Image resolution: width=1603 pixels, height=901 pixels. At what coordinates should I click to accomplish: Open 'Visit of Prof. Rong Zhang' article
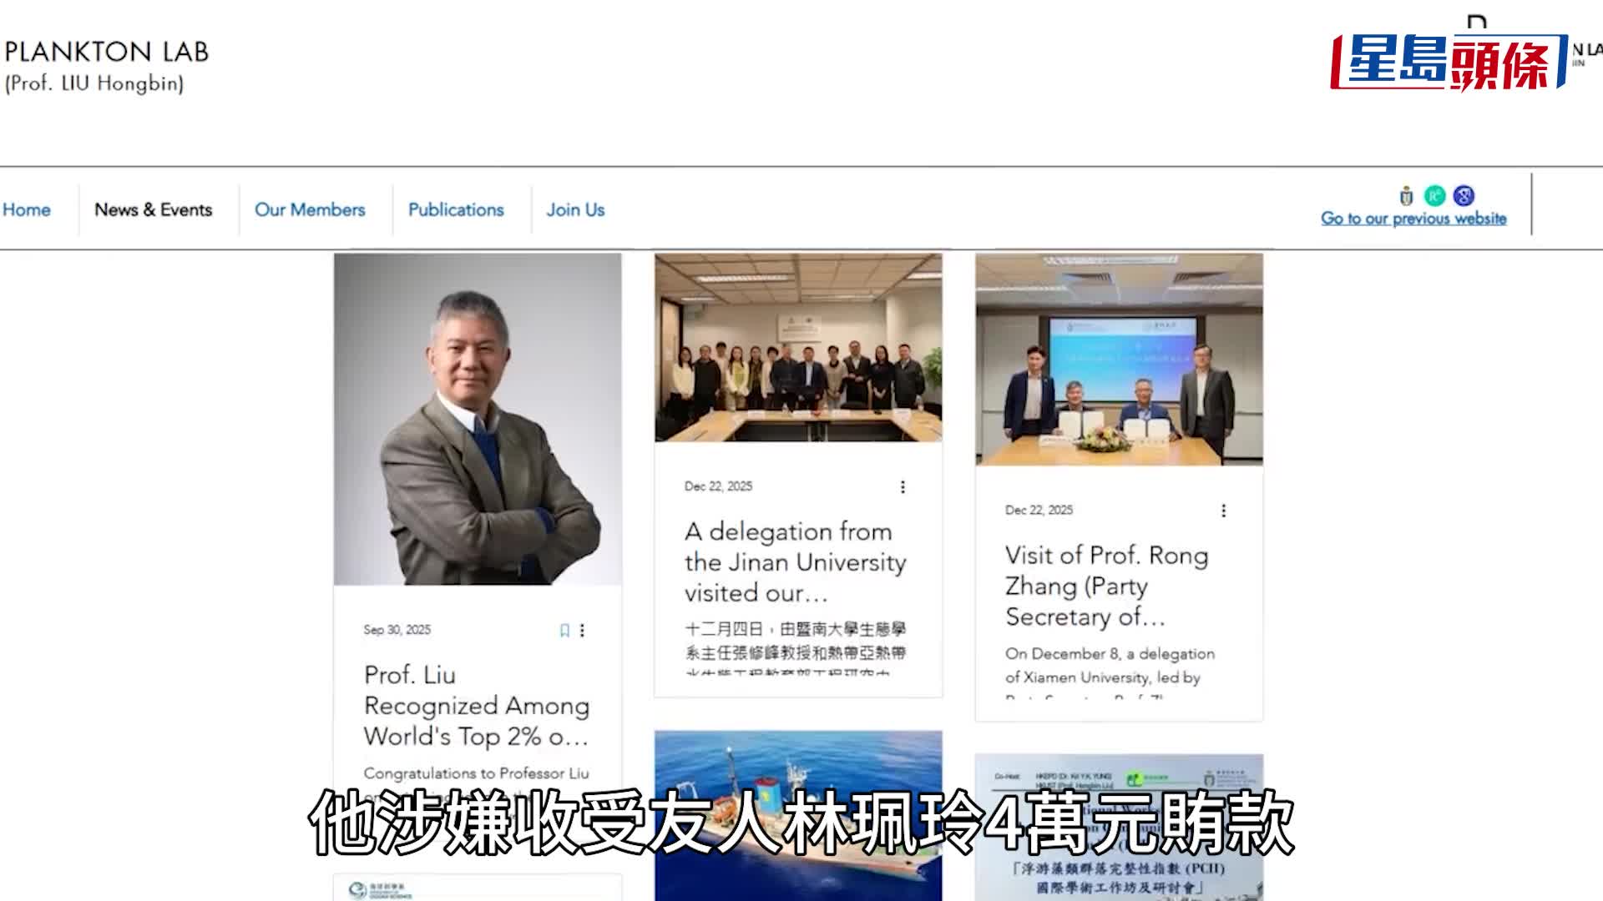[1106, 586]
